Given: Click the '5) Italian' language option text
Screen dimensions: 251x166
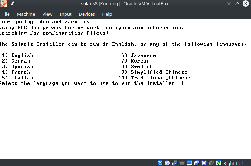Looking at the screenshot, I should click(x=17, y=78).
